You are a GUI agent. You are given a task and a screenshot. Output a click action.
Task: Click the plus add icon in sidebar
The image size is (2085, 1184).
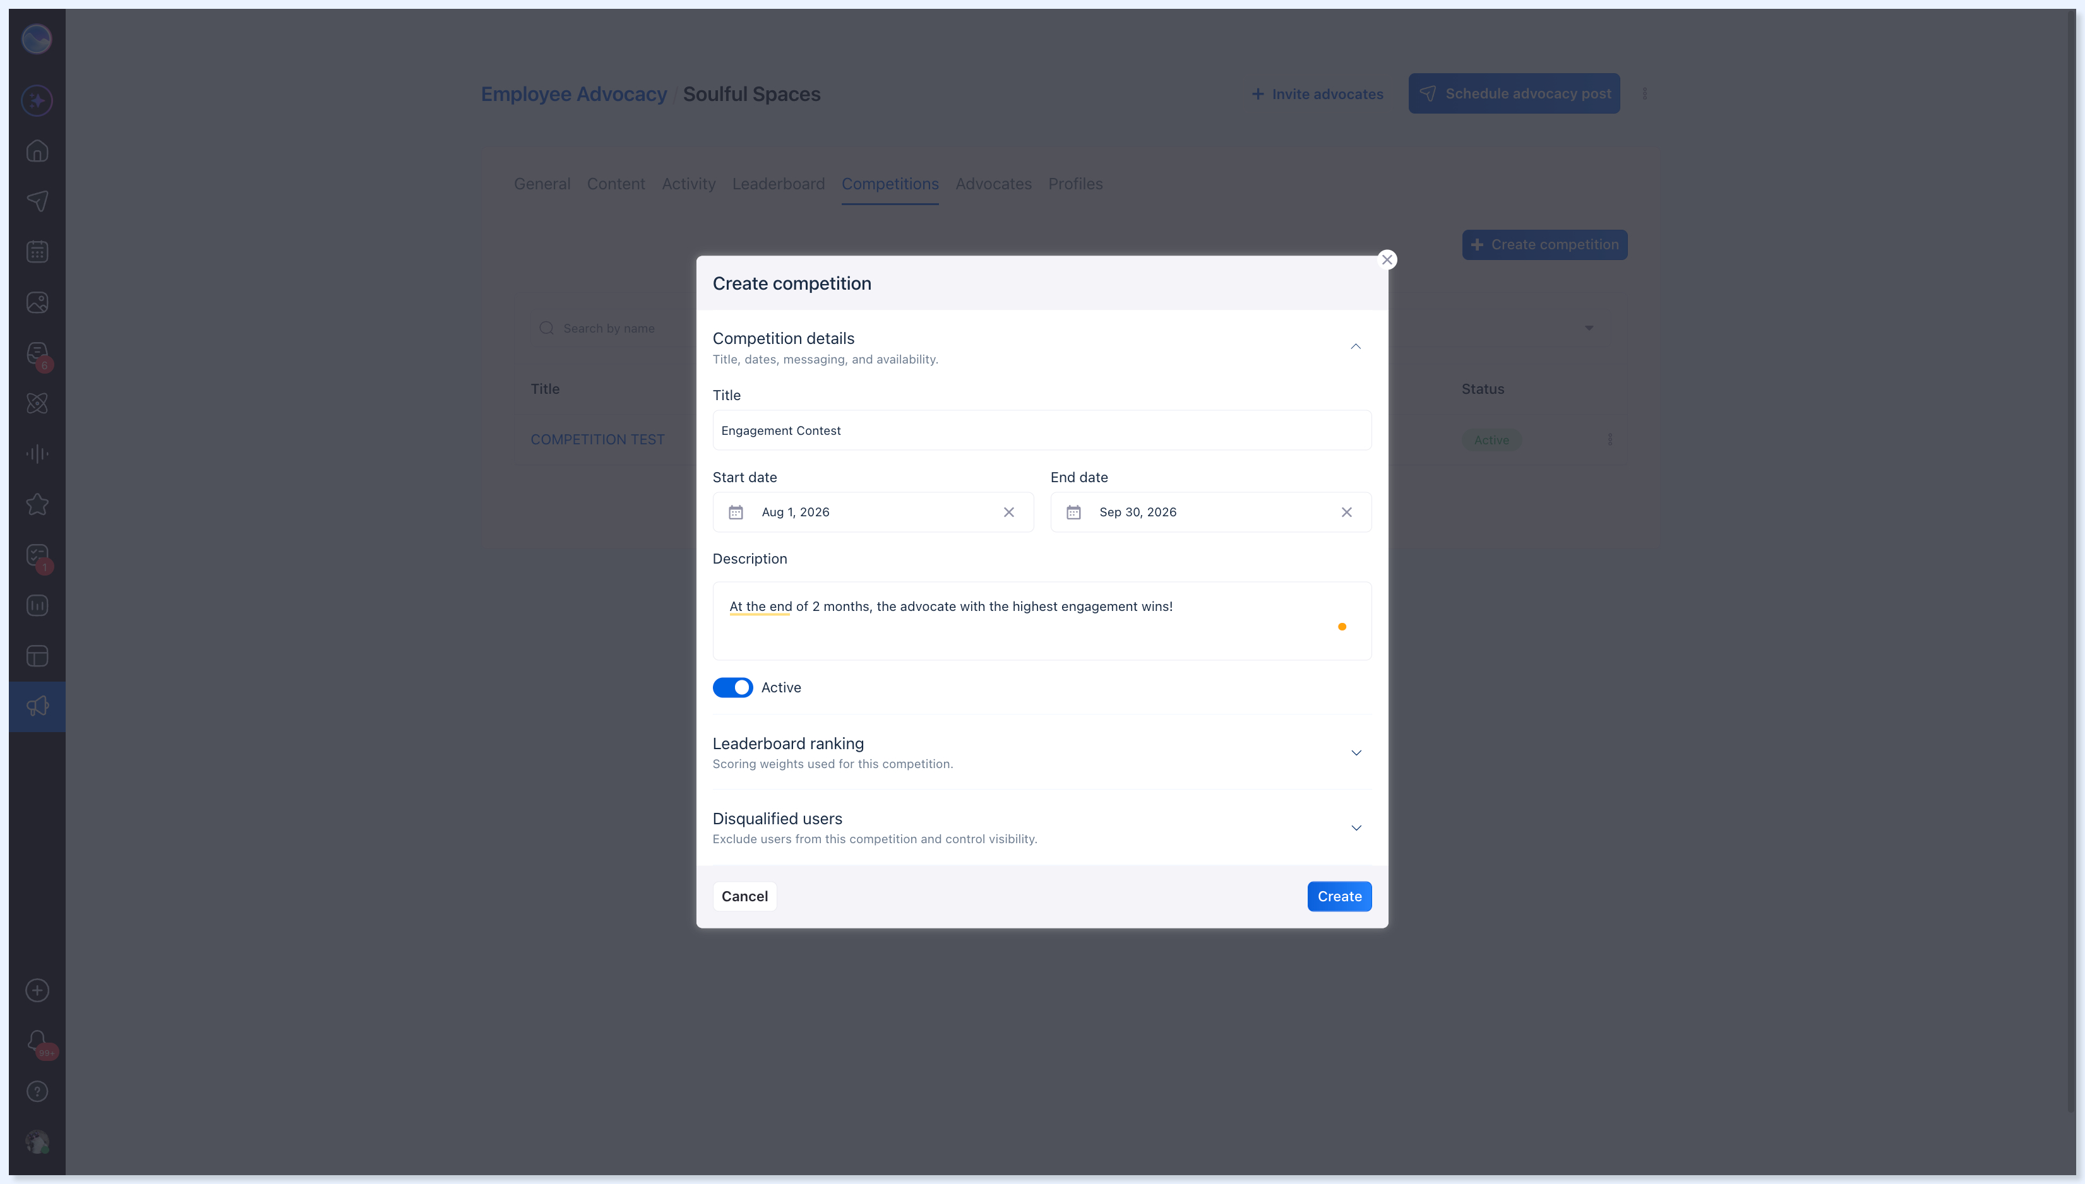(37, 990)
